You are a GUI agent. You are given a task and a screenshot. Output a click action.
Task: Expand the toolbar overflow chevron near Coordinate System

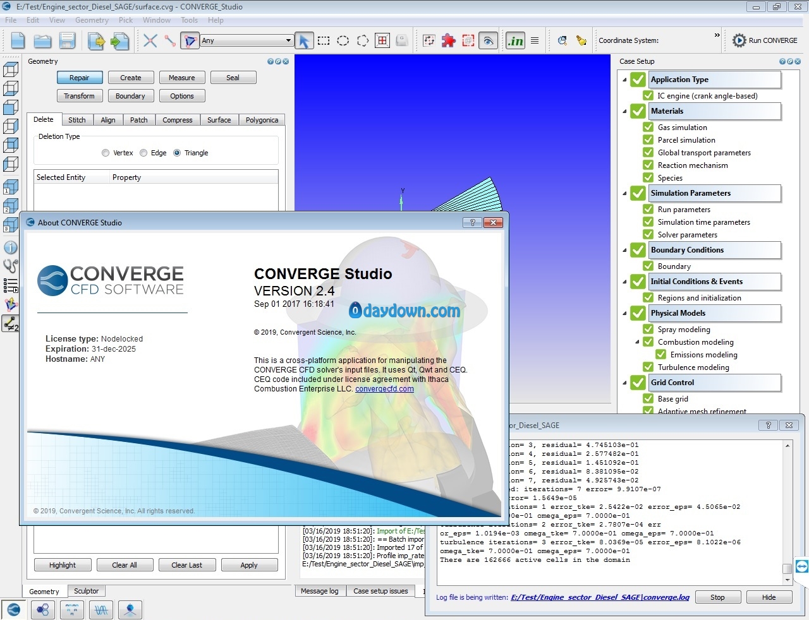717,35
